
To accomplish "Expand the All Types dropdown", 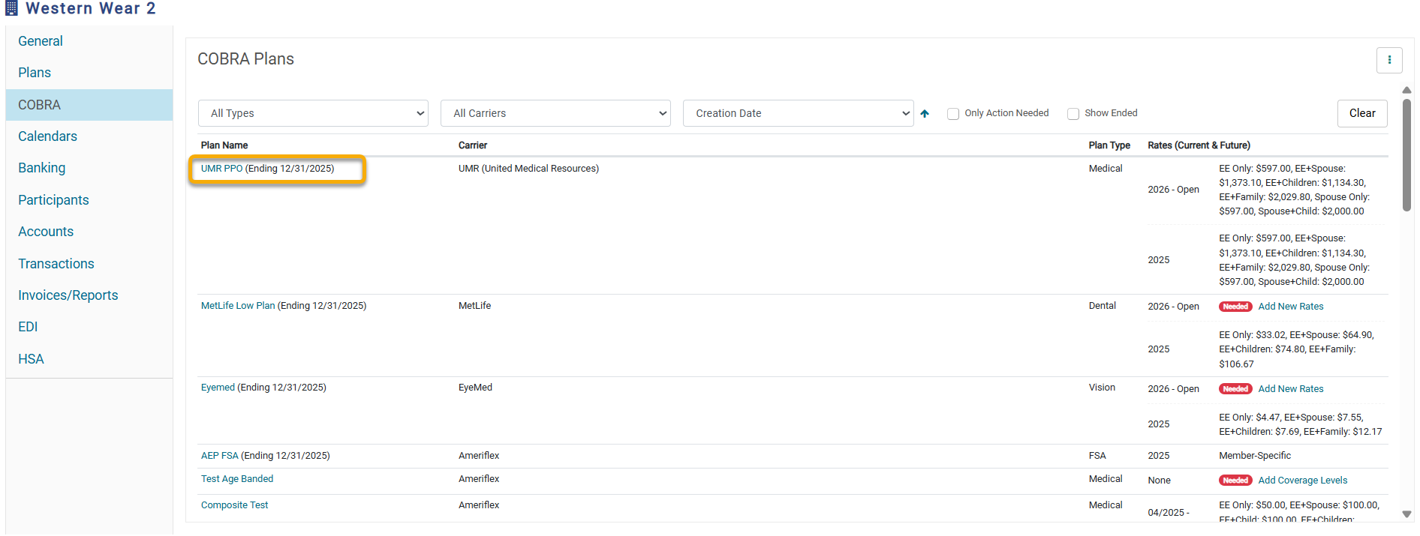I will pyautogui.click(x=313, y=113).
